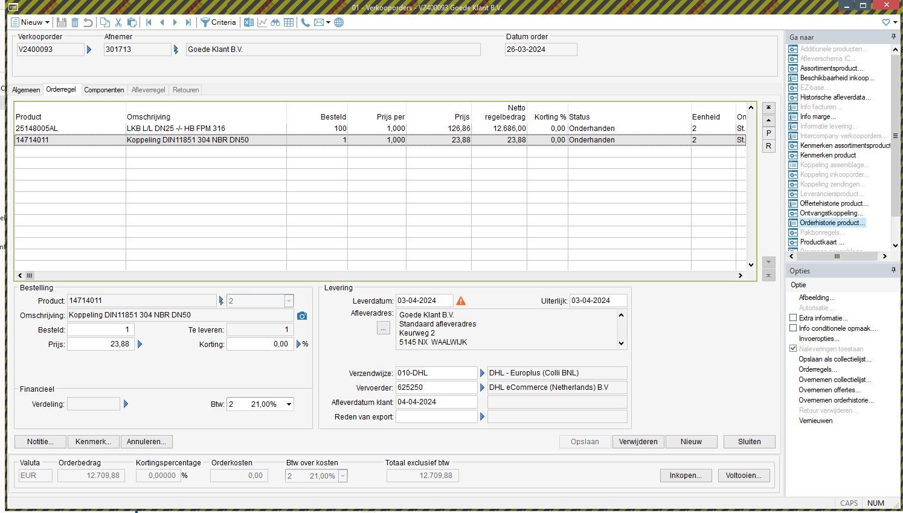Select the Orderregel tab
The width and height of the screenshot is (903, 513).
click(x=61, y=89)
